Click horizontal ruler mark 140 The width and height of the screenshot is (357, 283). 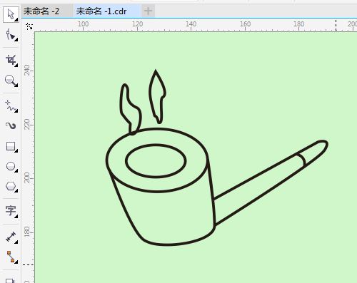pos(191,24)
